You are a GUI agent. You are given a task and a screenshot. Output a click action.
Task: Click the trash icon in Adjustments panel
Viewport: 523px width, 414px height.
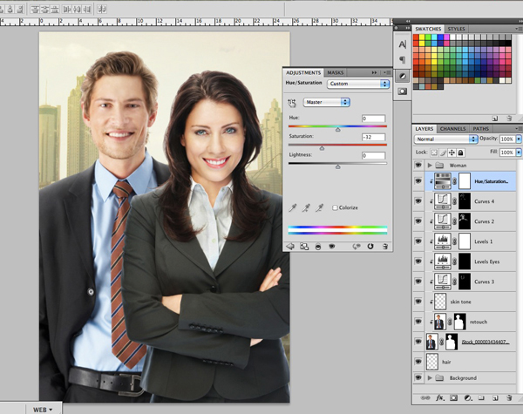(384, 247)
